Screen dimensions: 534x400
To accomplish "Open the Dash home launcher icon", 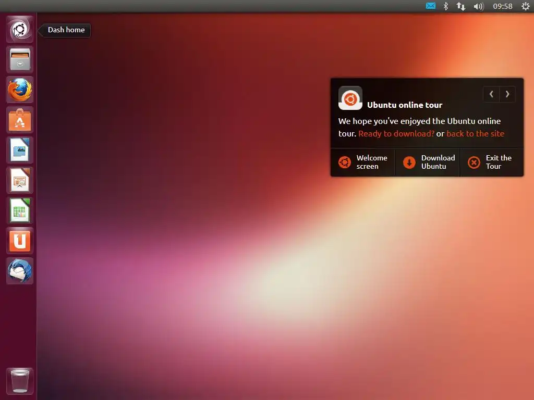I will tap(20, 29).
